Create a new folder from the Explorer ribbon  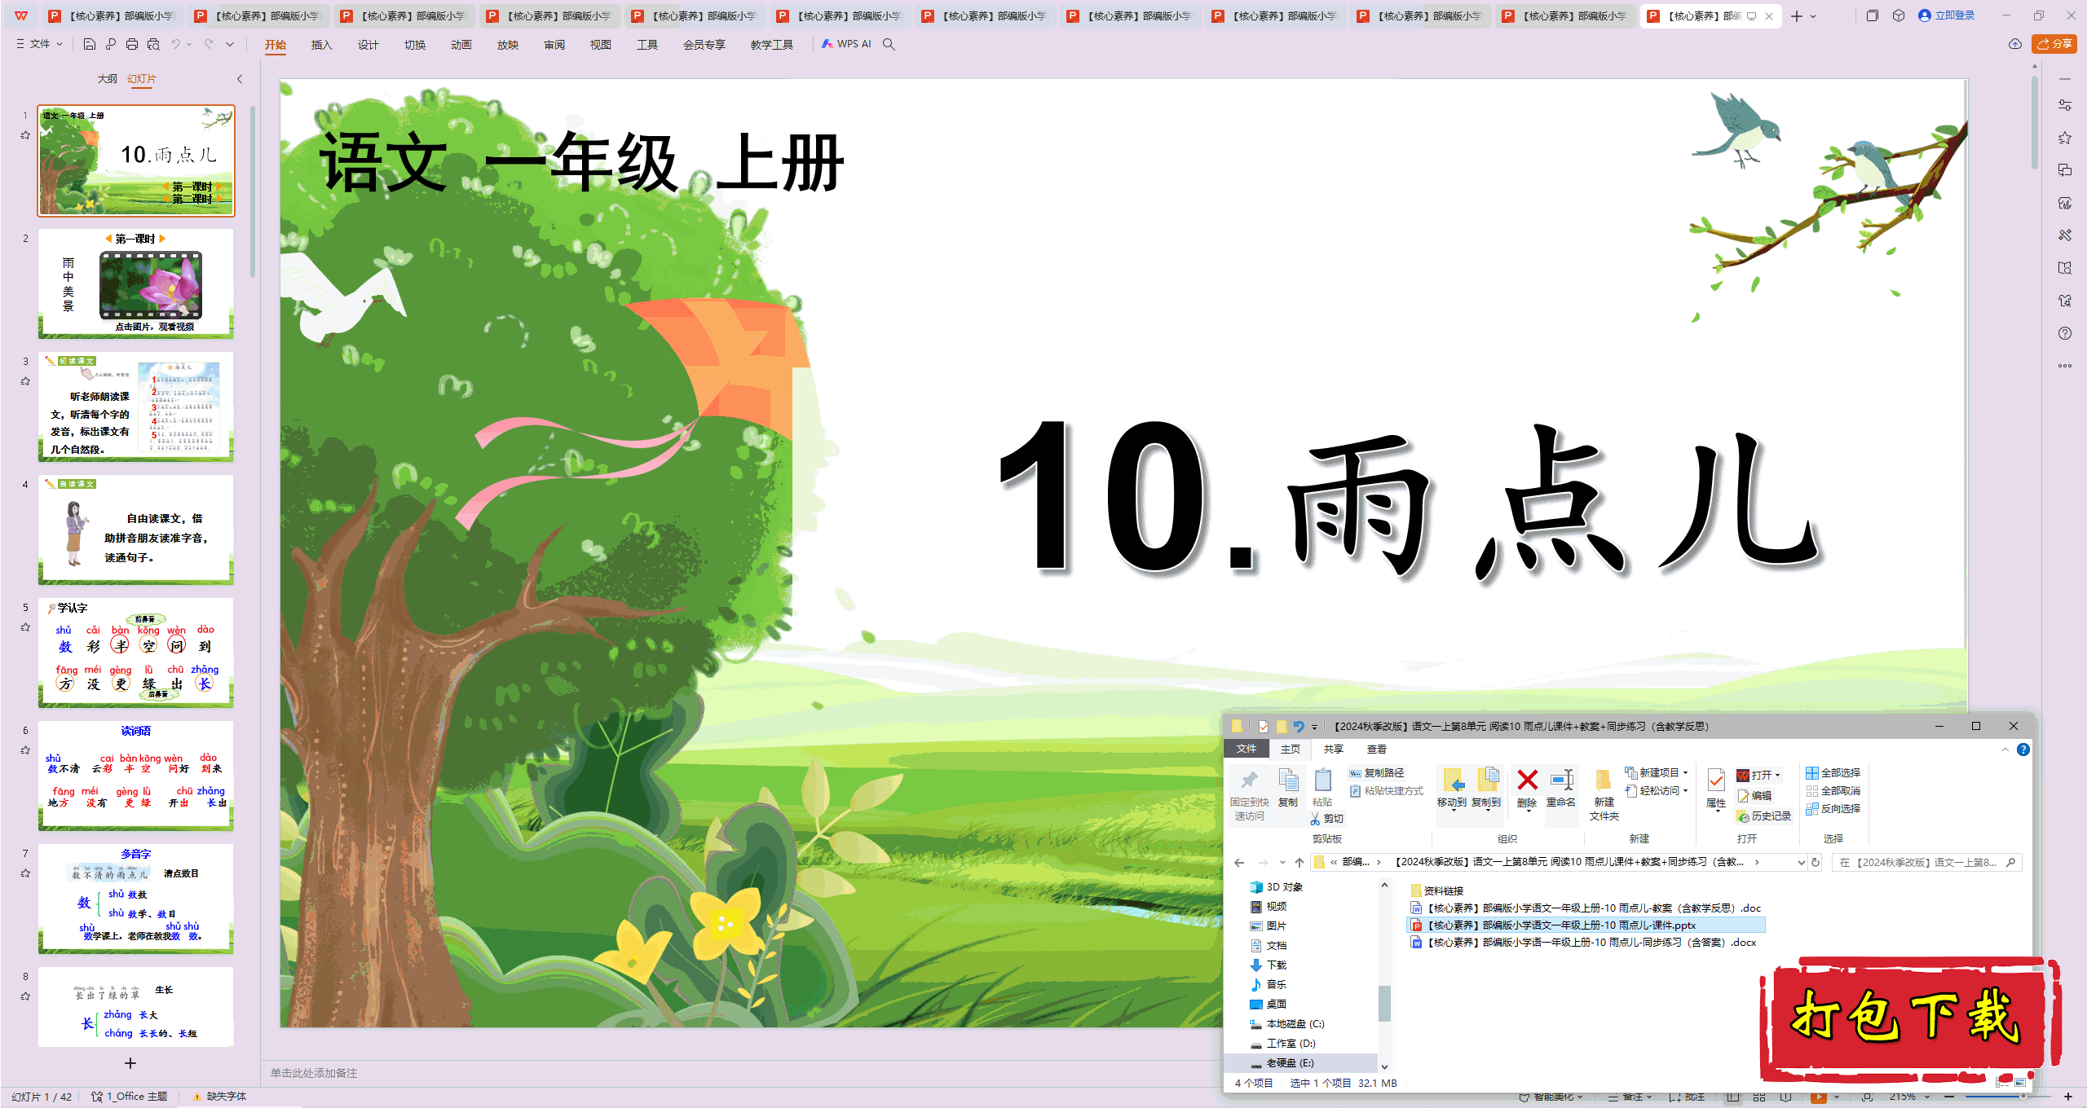(1604, 794)
